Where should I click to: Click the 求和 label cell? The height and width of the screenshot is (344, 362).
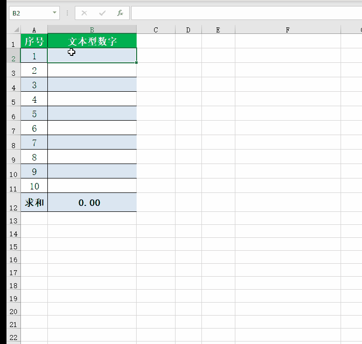pos(34,202)
